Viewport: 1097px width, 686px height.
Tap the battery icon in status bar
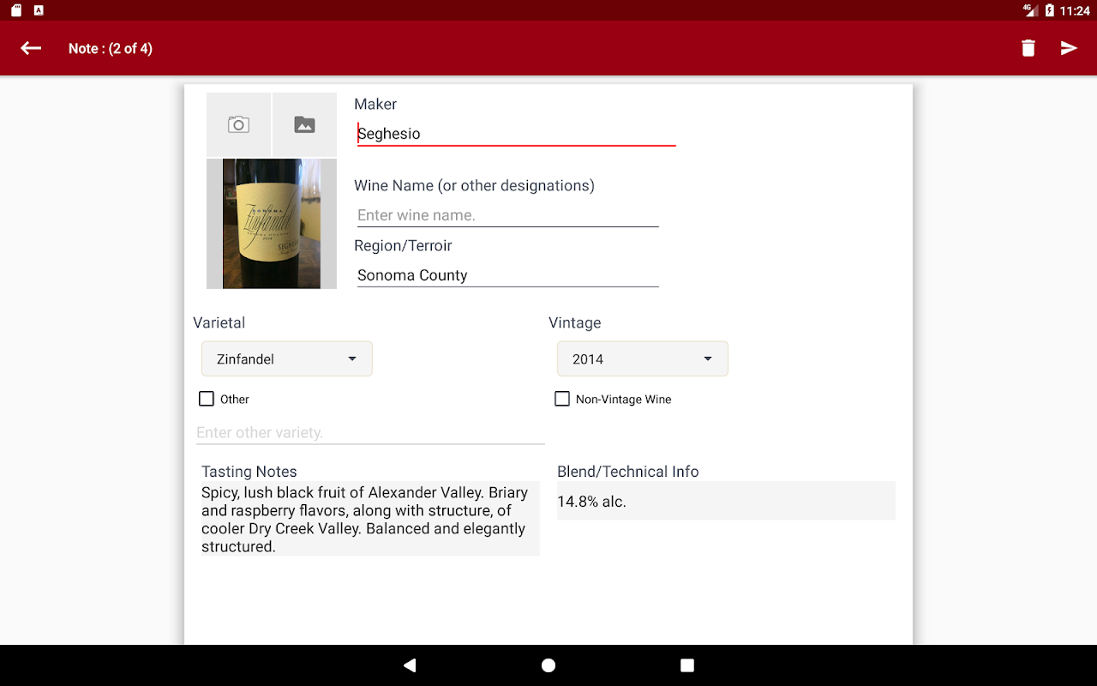pyautogui.click(x=1049, y=10)
